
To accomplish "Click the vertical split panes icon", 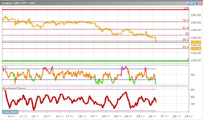I will point(188,3).
